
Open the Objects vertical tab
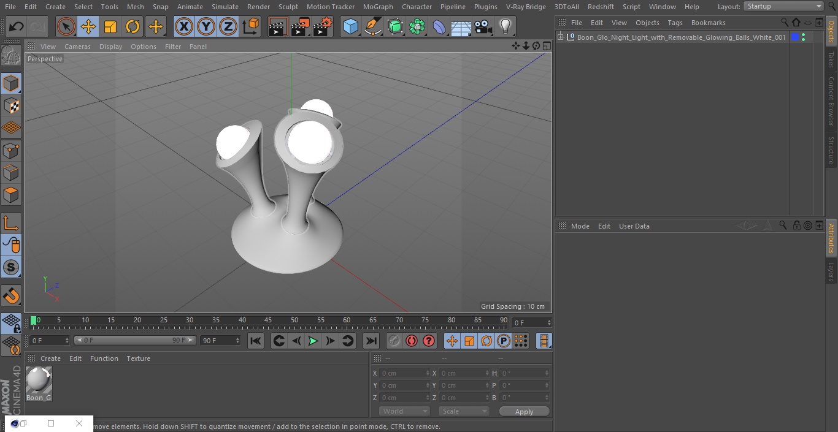coord(831,32)
